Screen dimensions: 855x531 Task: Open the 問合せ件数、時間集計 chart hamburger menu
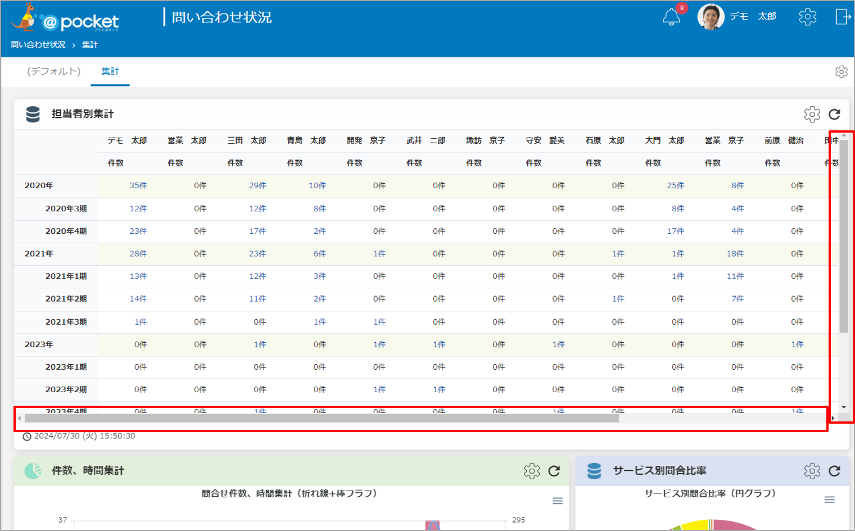(558, 501)
